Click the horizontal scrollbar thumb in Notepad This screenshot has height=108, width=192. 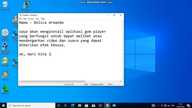pos(53,81)
